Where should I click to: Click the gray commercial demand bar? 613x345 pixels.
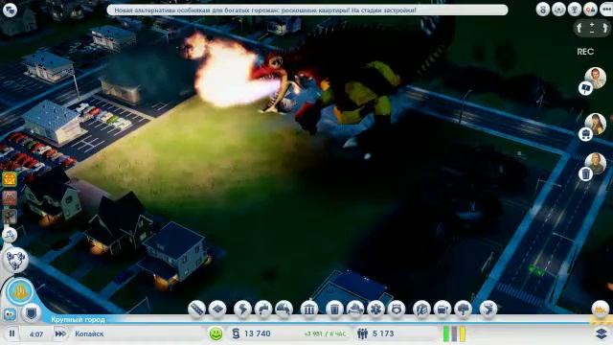point(454,334)
